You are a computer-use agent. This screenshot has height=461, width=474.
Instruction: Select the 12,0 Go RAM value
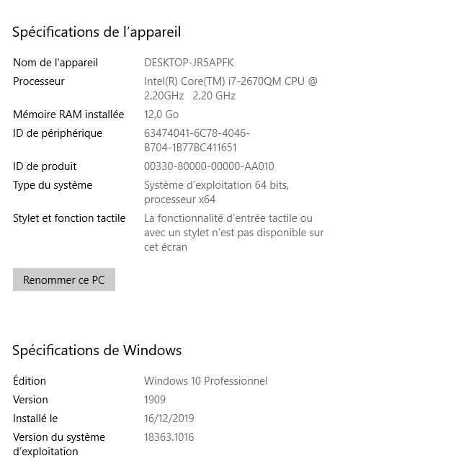(x=161, y=115)
